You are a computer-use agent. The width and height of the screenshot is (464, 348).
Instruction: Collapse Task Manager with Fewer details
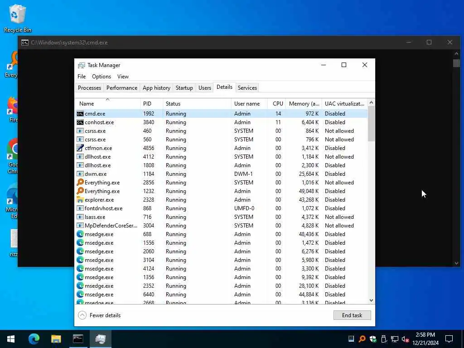coord(99,315)
